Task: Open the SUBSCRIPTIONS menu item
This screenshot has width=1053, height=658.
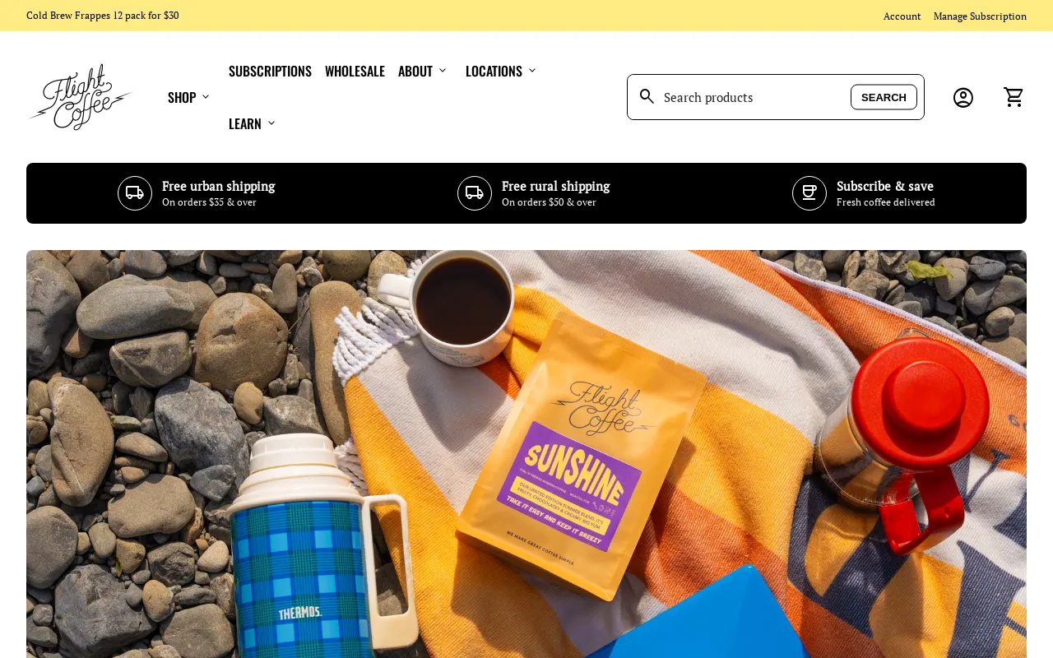Action: (270, 71)
